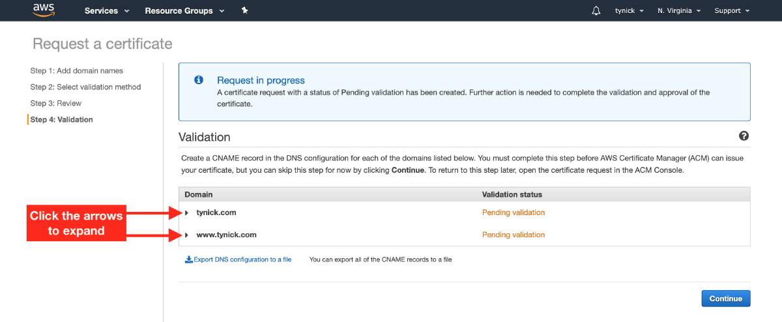Open the Resource Groups dropdown
Screen dimensions: 782x322
coord(184,11)
